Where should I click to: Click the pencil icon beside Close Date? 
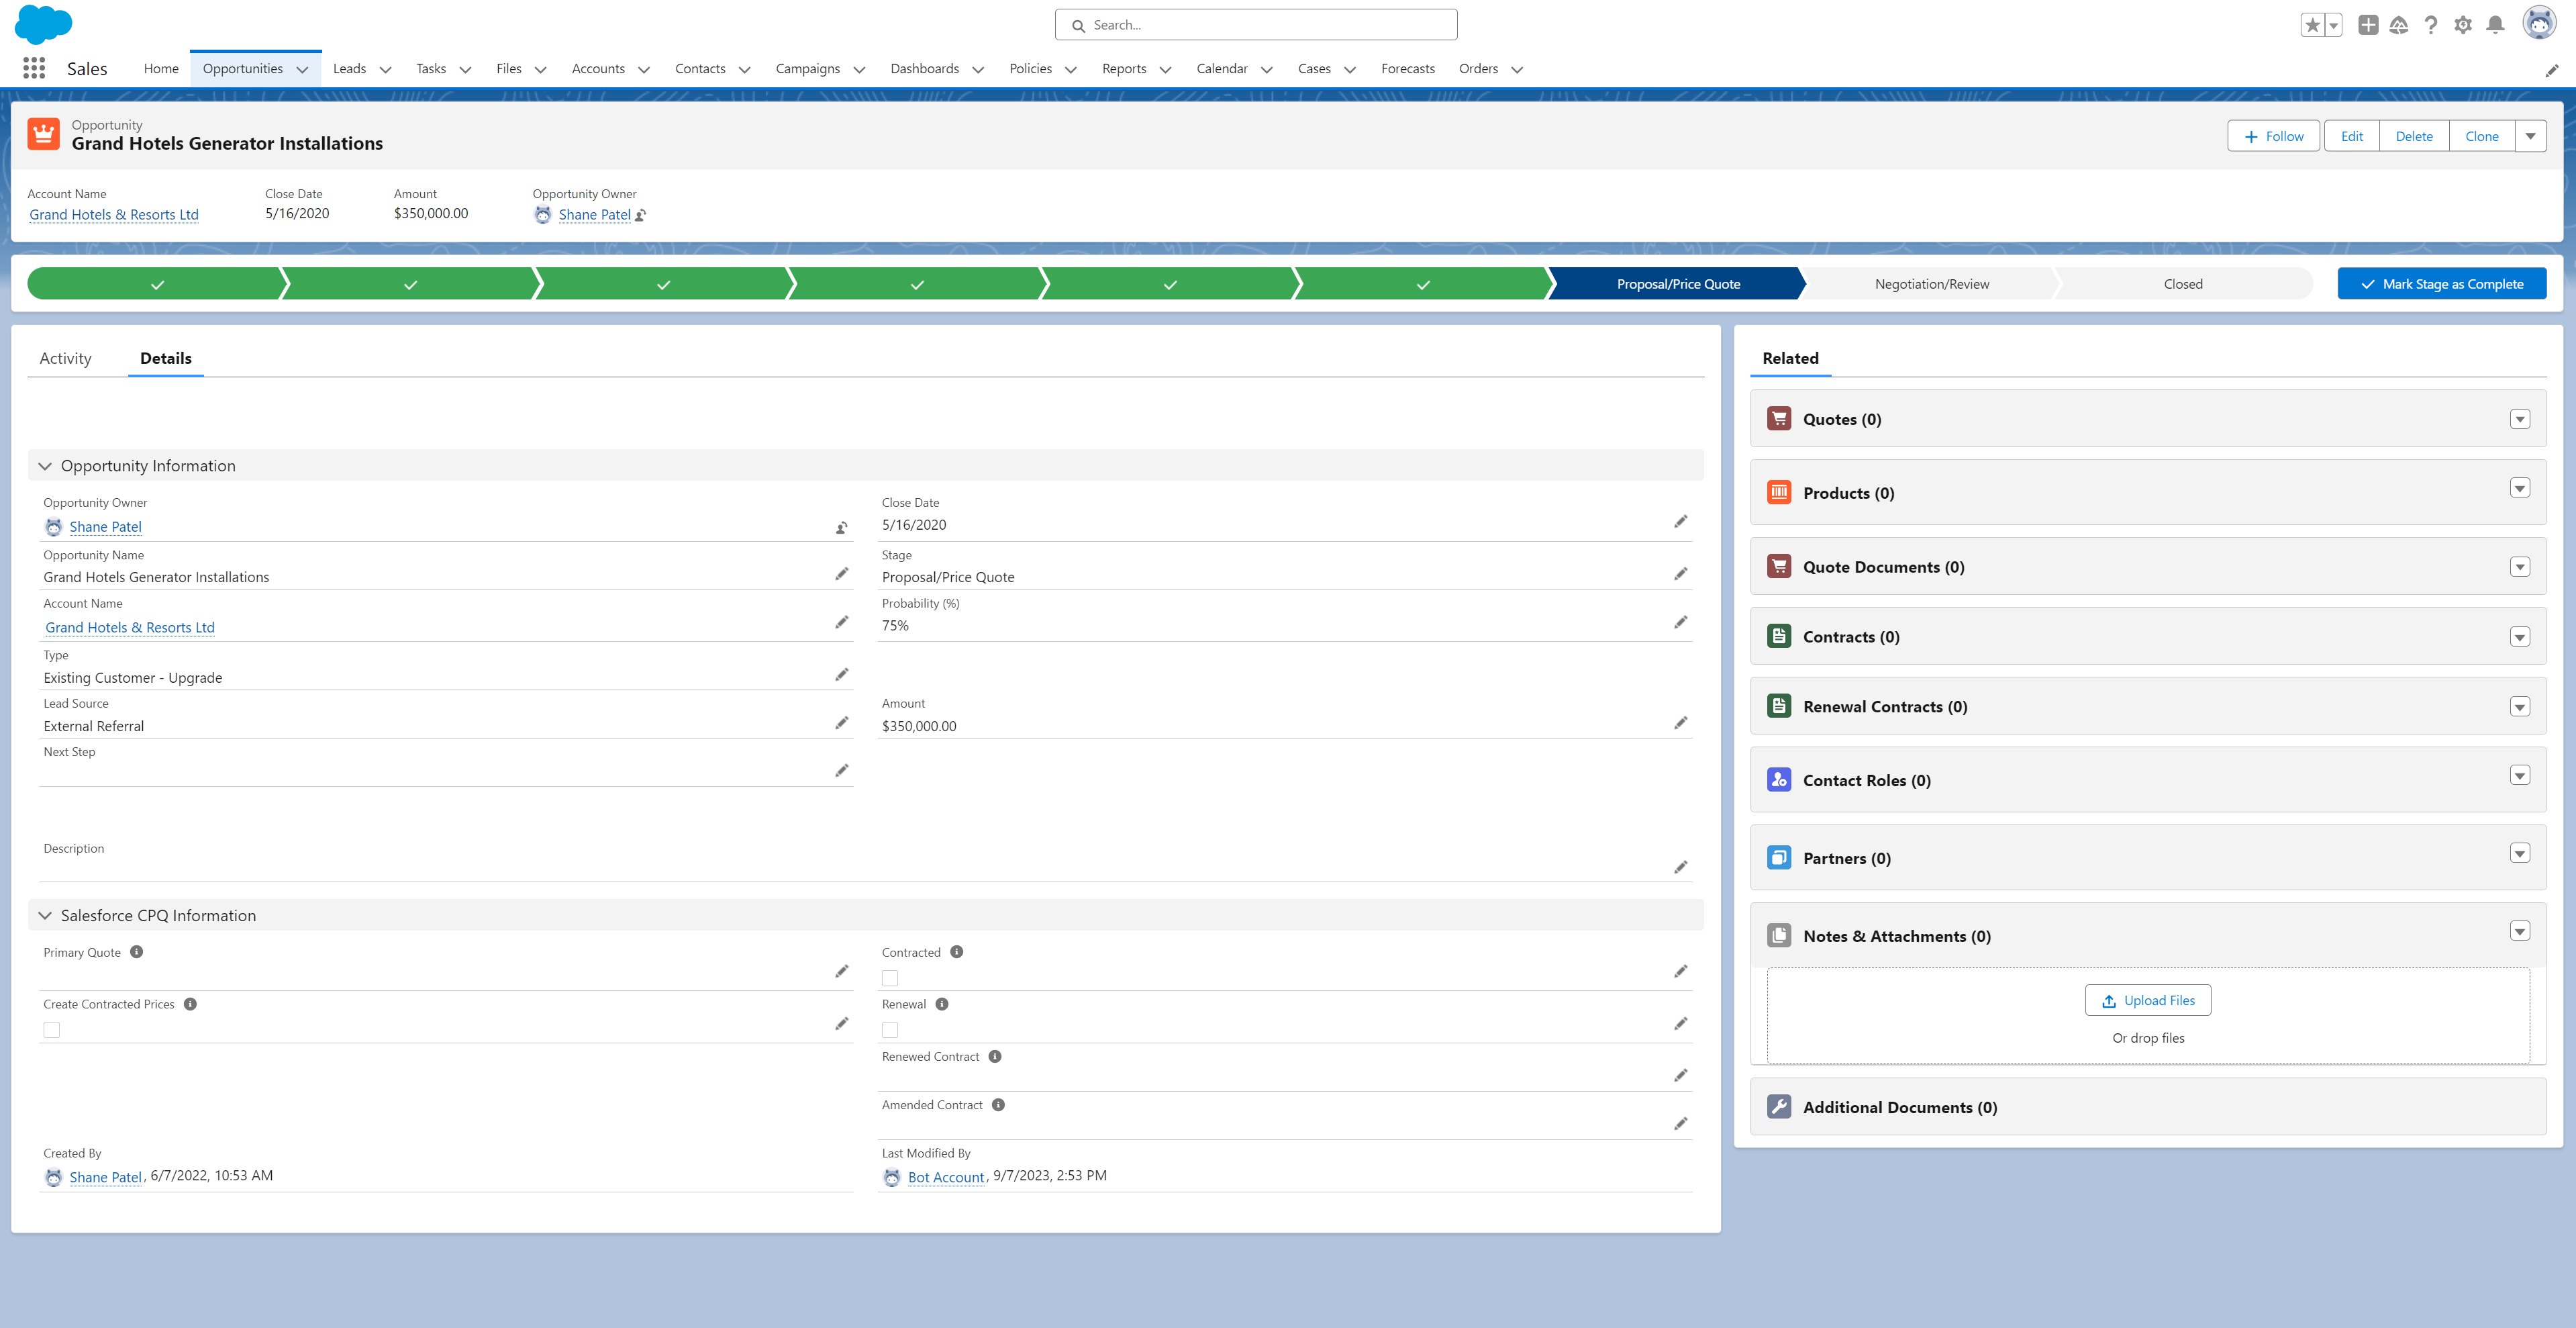click(x=1680, y=522)
